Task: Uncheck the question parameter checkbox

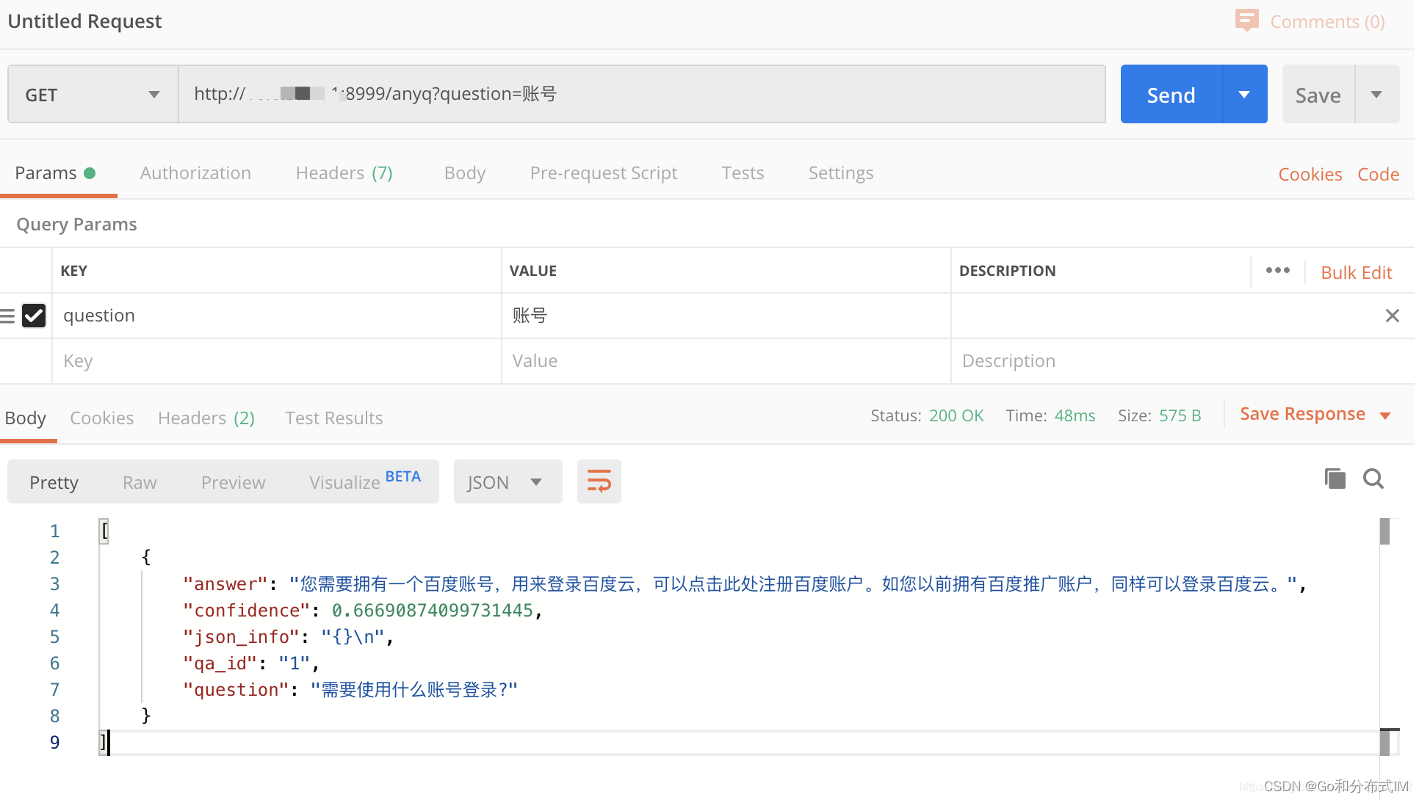Action: [x=34, y=316]
